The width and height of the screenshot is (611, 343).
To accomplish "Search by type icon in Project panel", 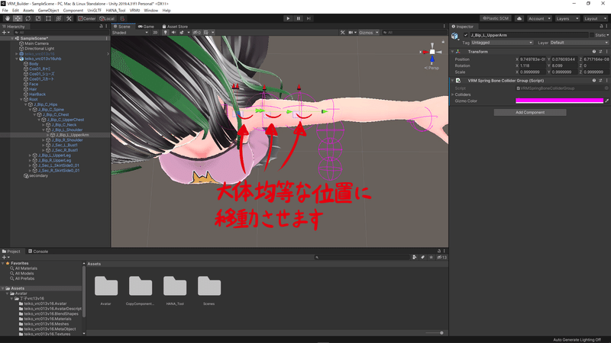I will (414, 257).
